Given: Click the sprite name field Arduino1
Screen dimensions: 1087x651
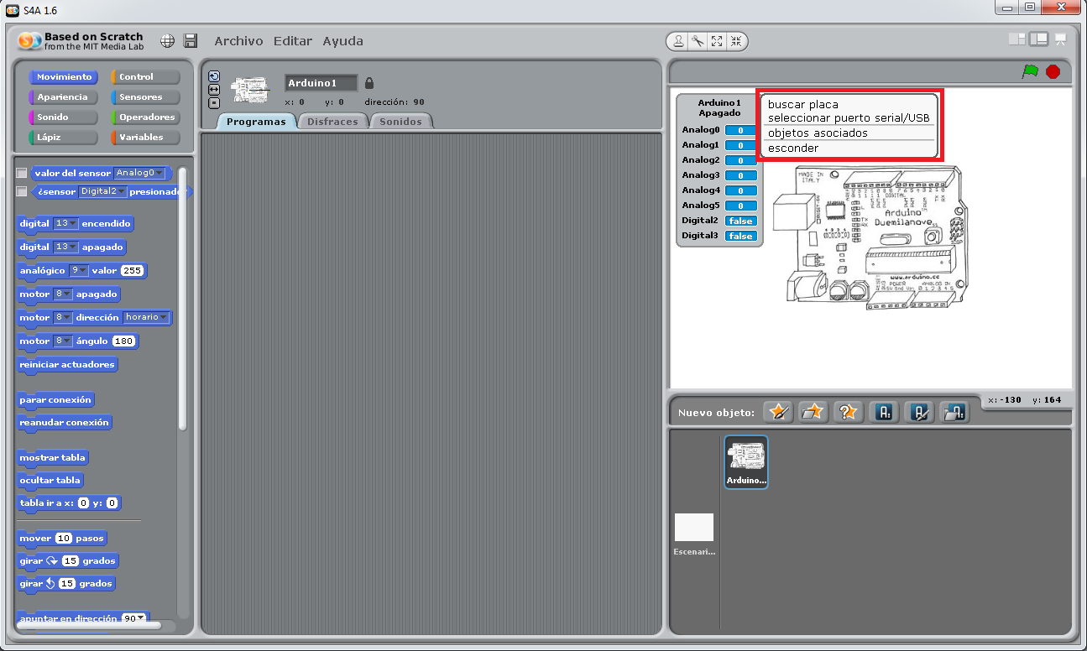Looking at the screenshot, I should click(321, 83).
